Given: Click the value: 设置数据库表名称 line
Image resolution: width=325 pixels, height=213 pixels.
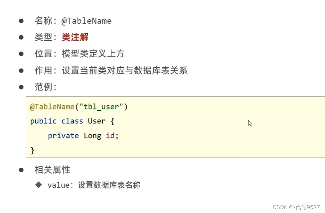Looking at the screenshot, I should tap(94, 185).
